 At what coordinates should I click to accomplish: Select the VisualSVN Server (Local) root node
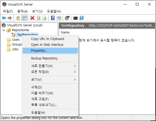pos(25,25)
